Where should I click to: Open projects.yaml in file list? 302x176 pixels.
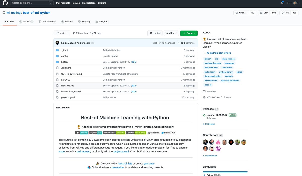(68, 97)
